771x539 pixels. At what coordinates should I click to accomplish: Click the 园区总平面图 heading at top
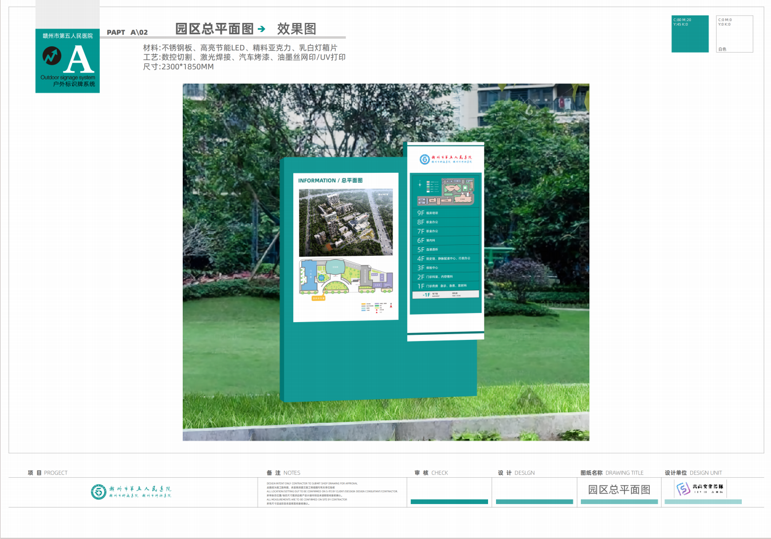pos(214,29)
